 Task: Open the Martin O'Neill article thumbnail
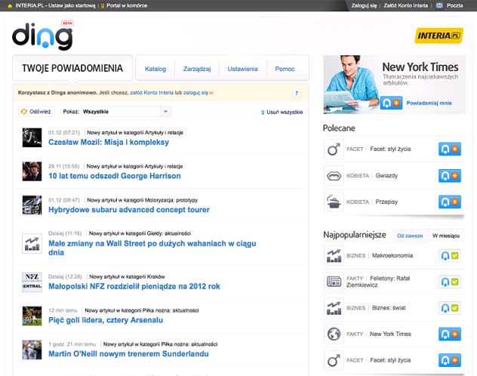(32, 350)
